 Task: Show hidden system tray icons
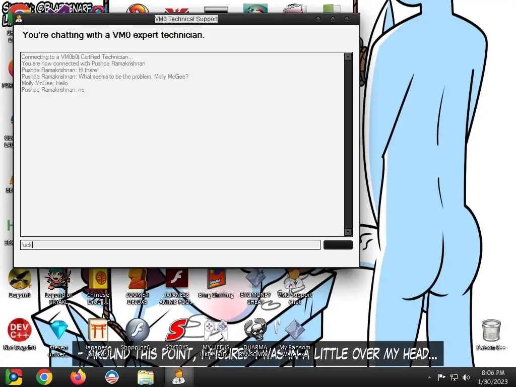point(429,377)
